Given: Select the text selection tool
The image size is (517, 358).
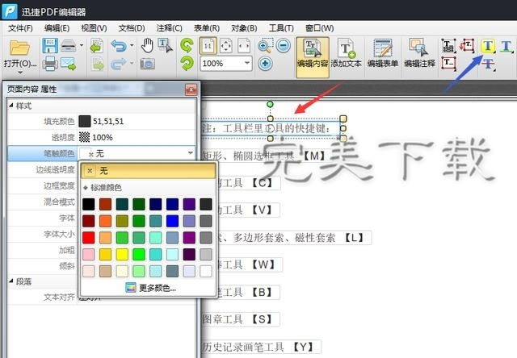Looking at the screenshot, I should 165,45.
